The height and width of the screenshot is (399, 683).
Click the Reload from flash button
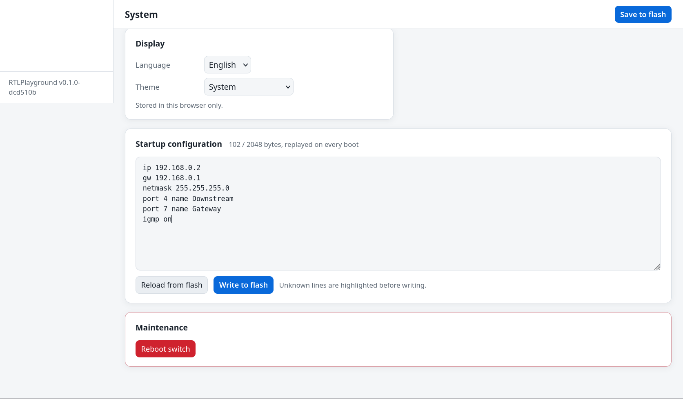point(171,285)
